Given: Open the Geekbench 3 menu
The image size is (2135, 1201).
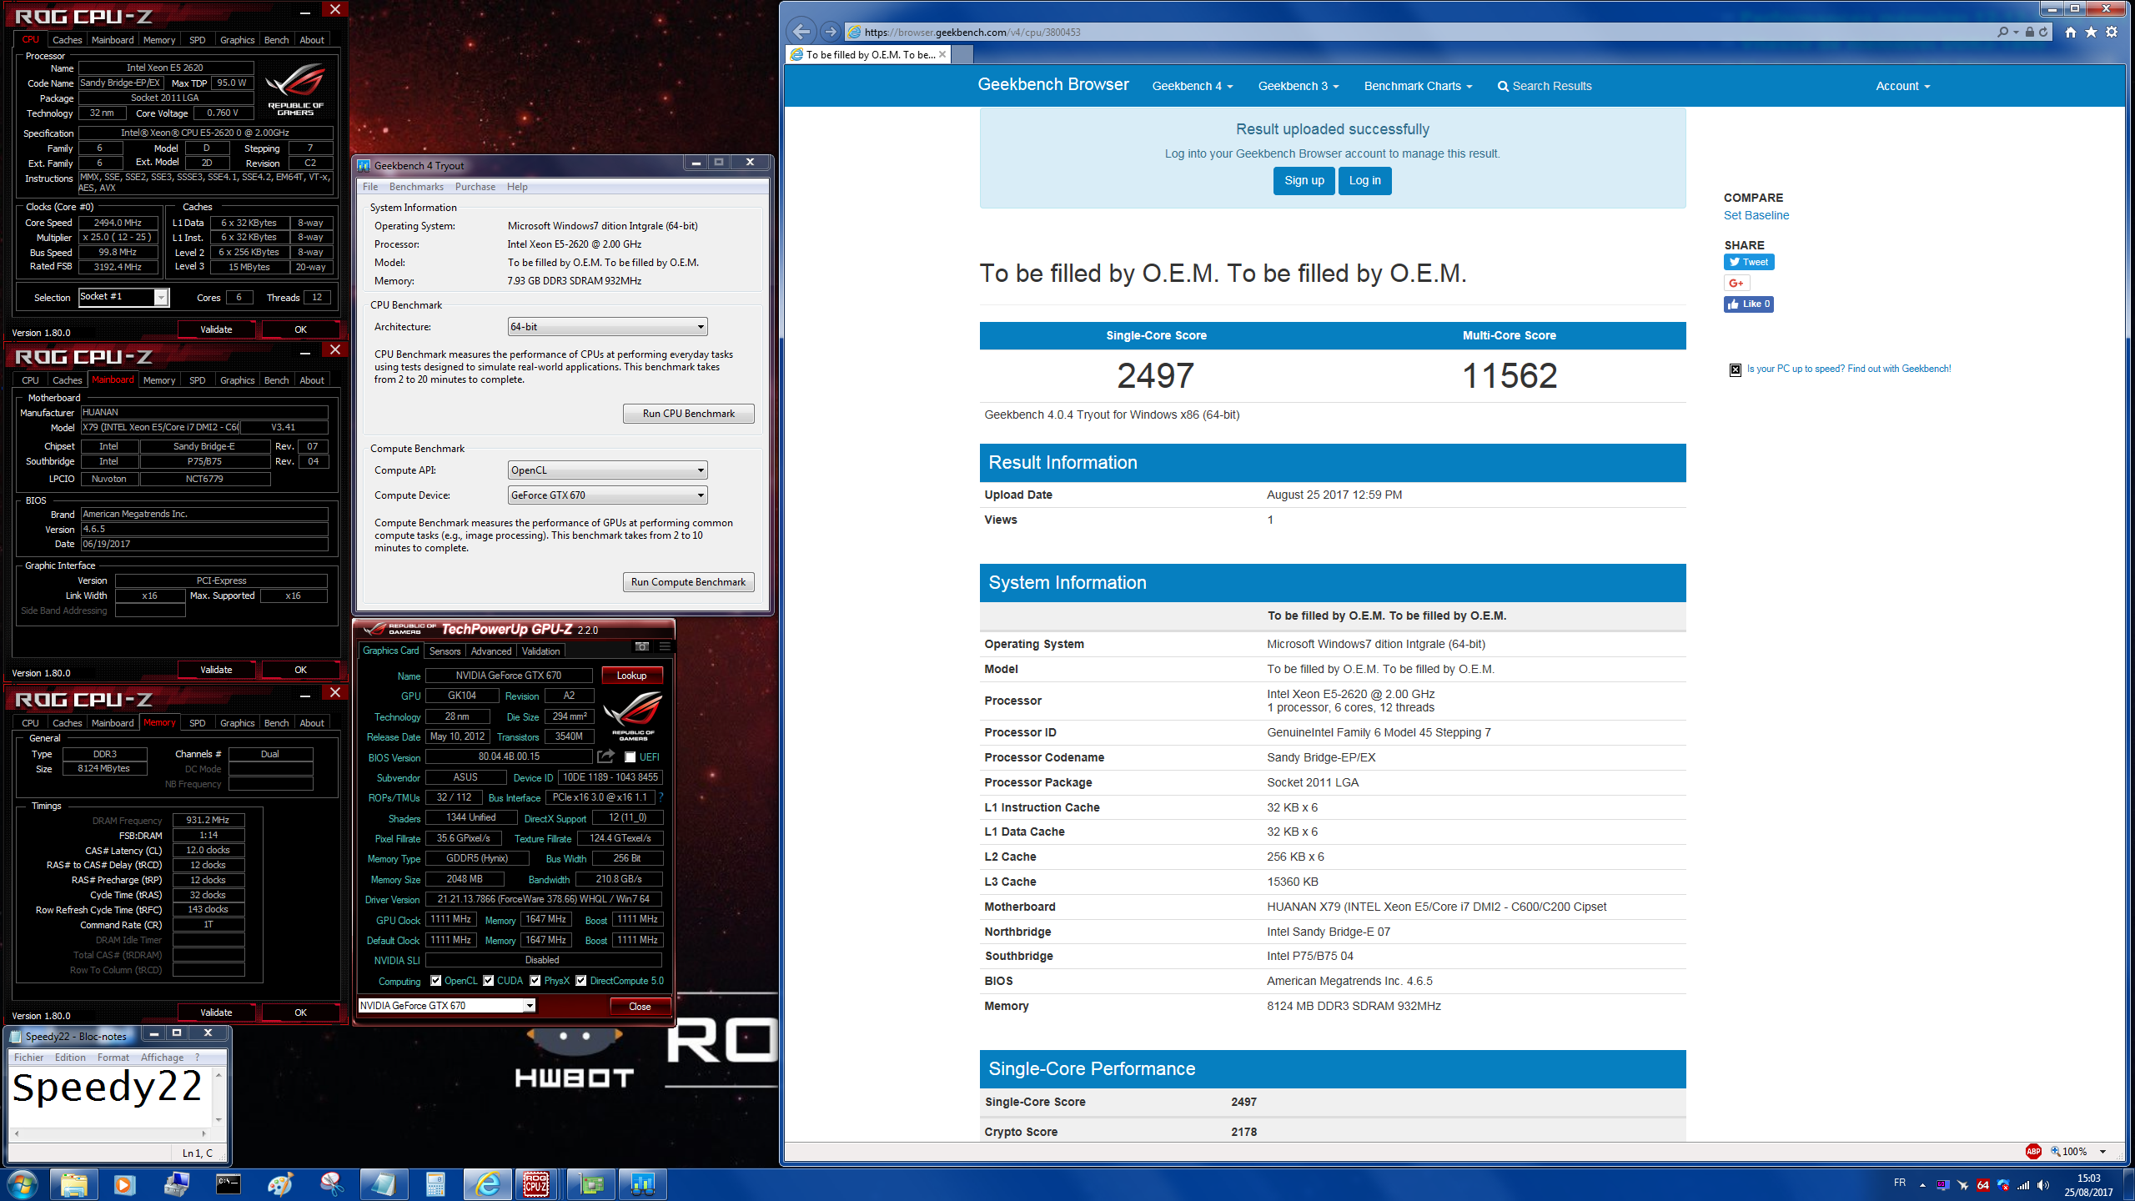Looking at the screenshot, I should click(x=1299, y=86).
